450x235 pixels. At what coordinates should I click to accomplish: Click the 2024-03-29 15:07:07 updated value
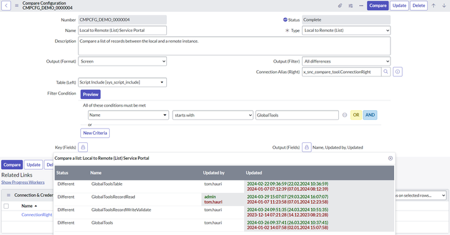[x=287, y=197]
